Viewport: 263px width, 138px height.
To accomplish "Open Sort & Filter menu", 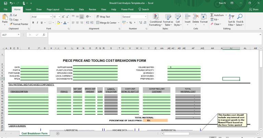I will point(231,20).
